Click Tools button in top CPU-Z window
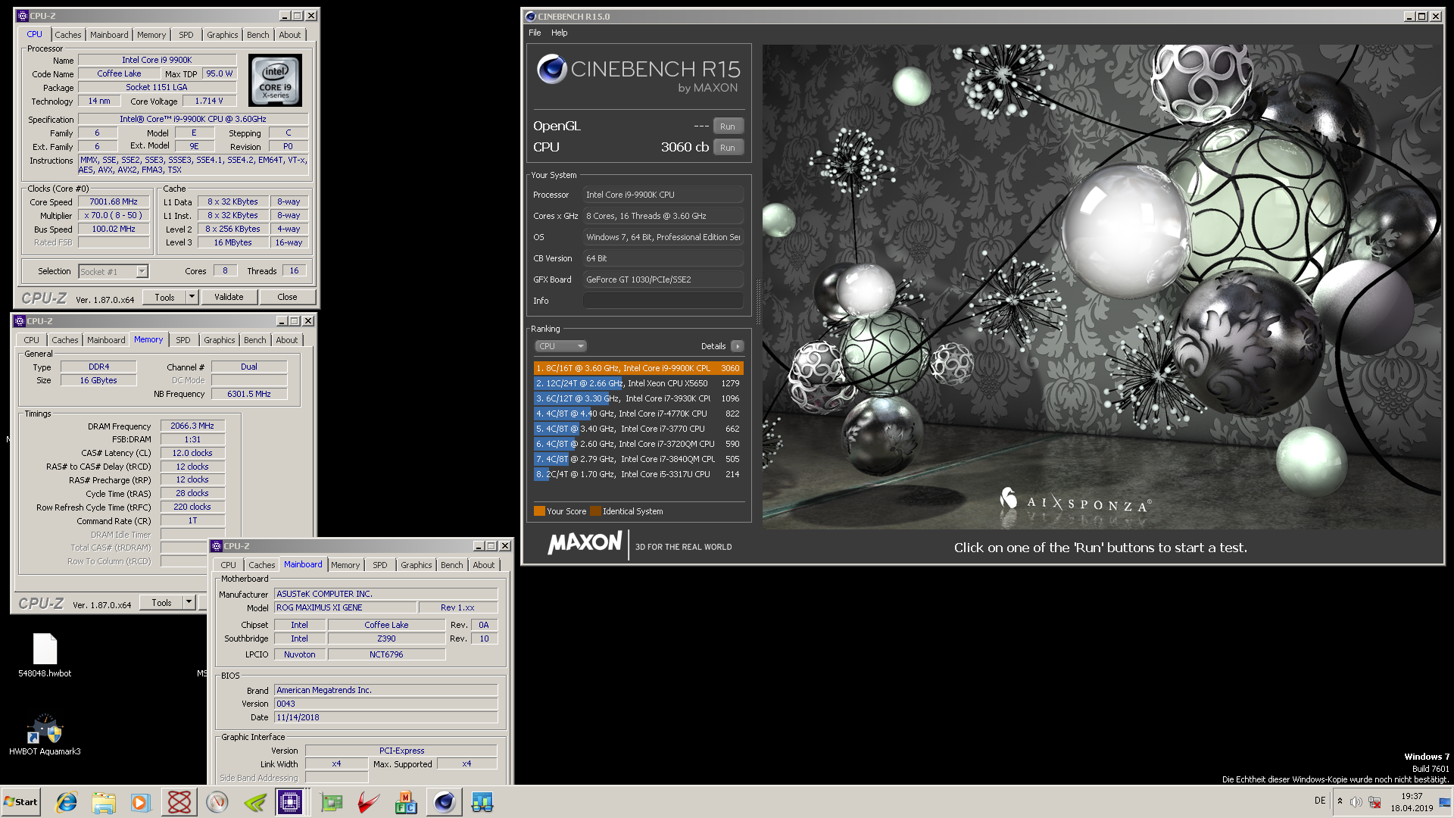The image size is (1454, 818). click(x=164, y=298)
